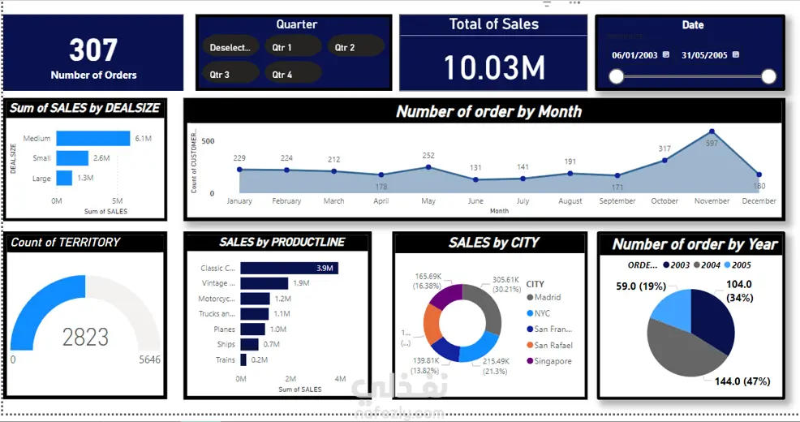Select the orange San Rafael donut segment
The image size is (800, 422).
point(431,325)
